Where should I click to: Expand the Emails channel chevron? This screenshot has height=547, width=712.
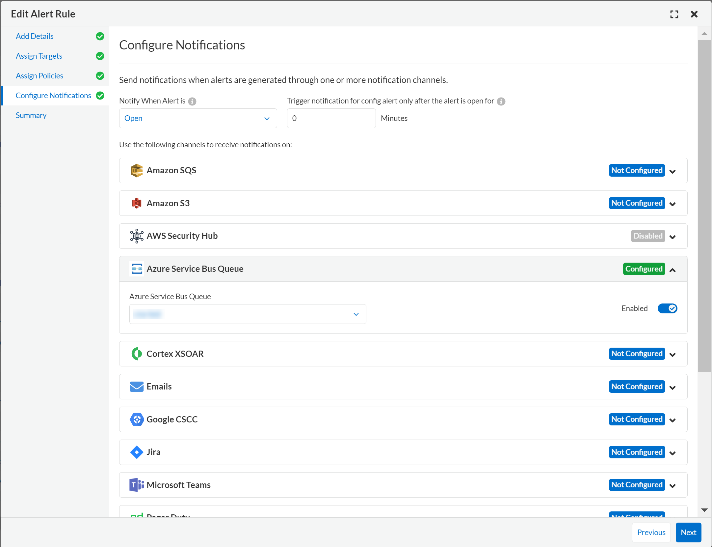pos(672,388)
